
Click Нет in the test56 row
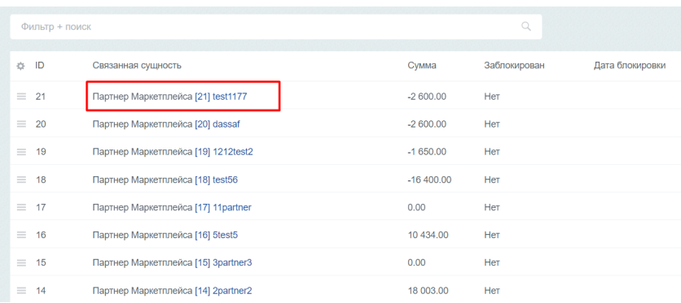click(492, 180)
